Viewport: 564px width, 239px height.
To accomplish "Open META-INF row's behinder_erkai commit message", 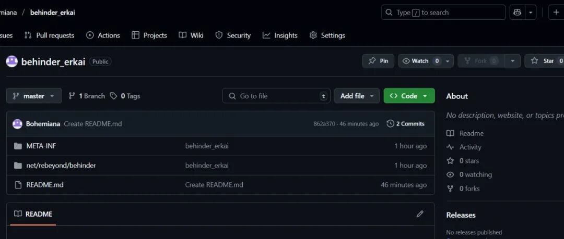I will pos(207,146).
